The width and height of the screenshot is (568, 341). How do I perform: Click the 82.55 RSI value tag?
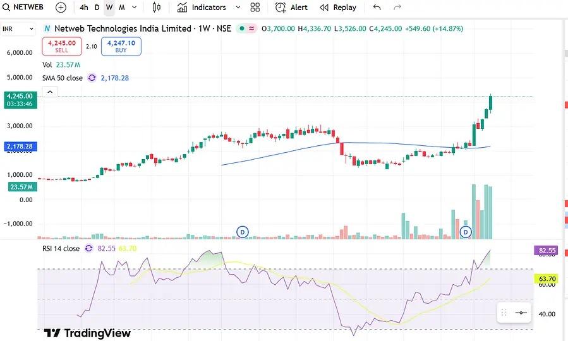coord(547,251)
